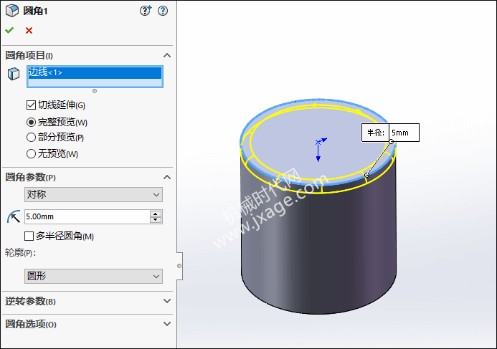Click the radius stepper up arrow
The height and width of the screenshot is (349, 497).
[156, 214]
